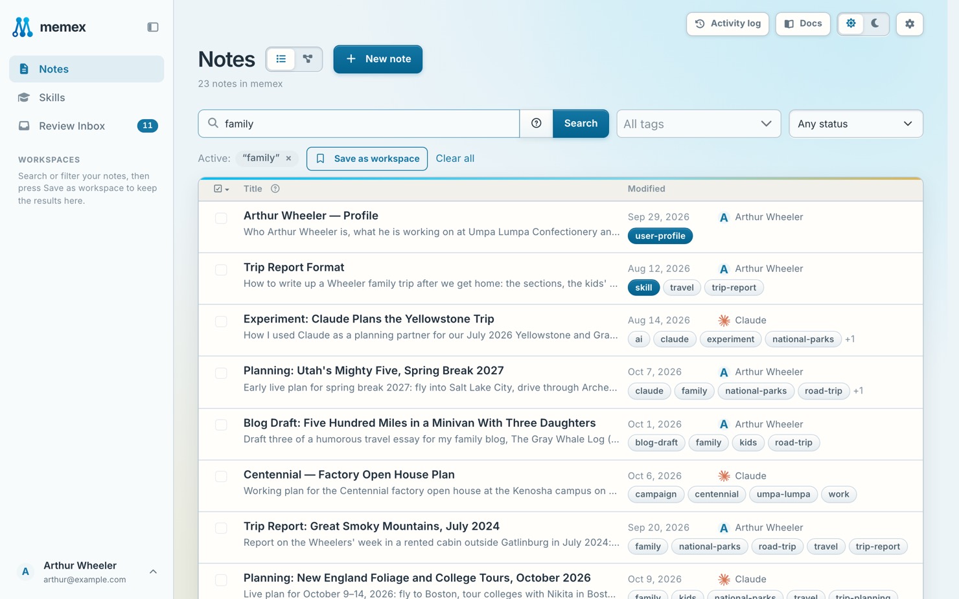Open Notes in the sidebar
Screen dimensions: 959x599
[87, 69]
